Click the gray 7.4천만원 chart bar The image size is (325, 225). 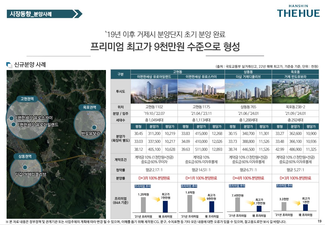237,204
